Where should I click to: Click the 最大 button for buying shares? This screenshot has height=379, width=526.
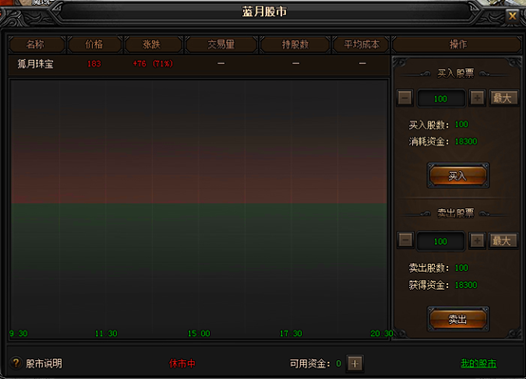click(503, 99)
